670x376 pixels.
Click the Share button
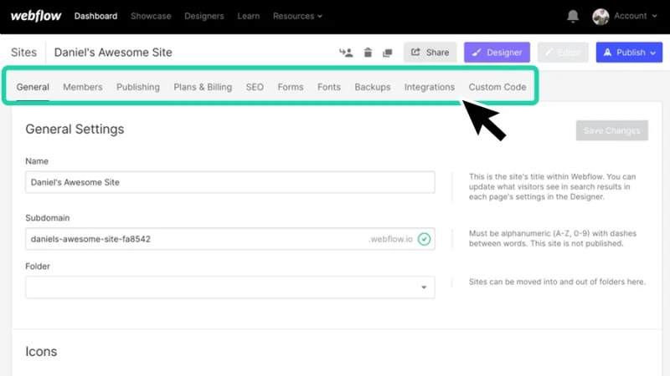point(430,53)
